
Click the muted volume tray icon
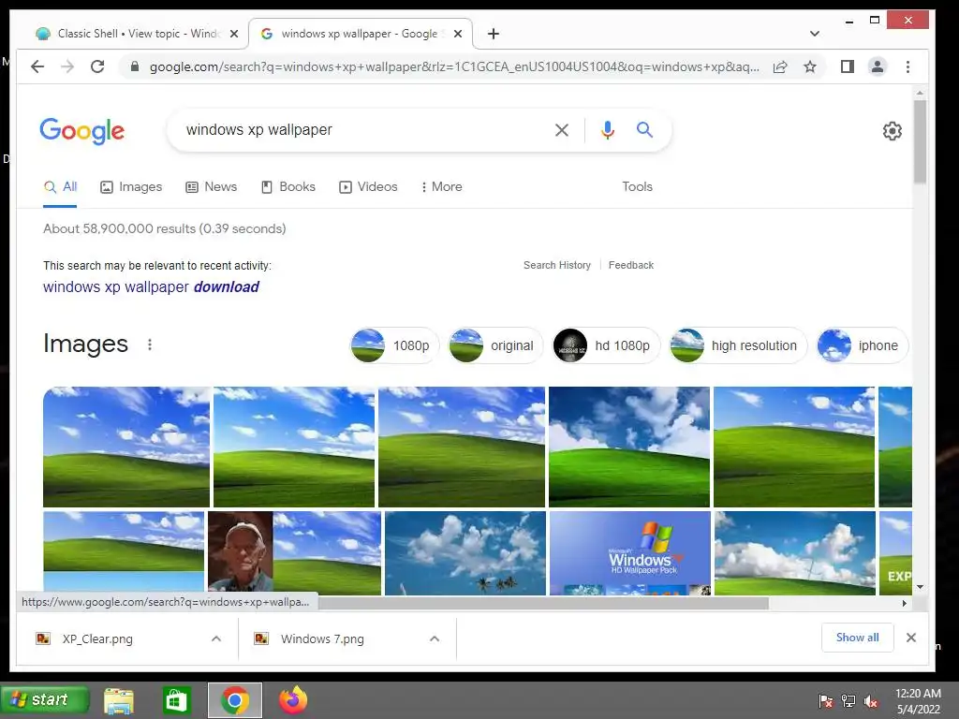(x=871, y=701)
